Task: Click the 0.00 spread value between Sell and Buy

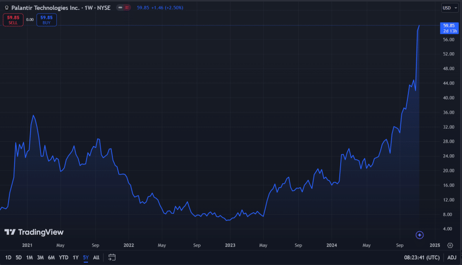Action: (x=30, y=20)
